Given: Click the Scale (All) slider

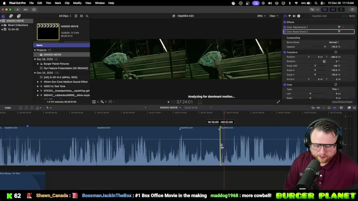Looking at the screenshot, I should click(317, 66).
